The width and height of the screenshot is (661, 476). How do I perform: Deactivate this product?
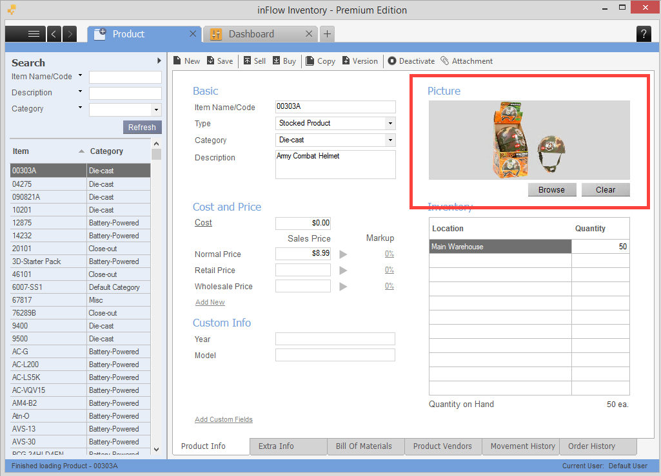click(411, 61)
